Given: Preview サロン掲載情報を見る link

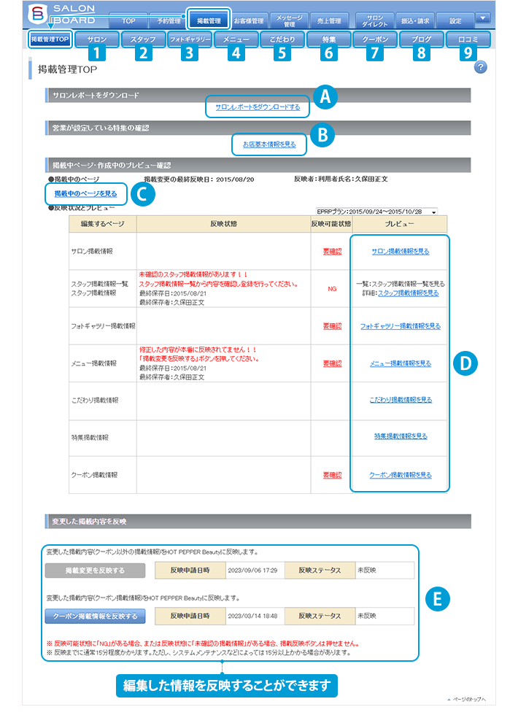Looking at the screenshot, I should click(400, 251).
